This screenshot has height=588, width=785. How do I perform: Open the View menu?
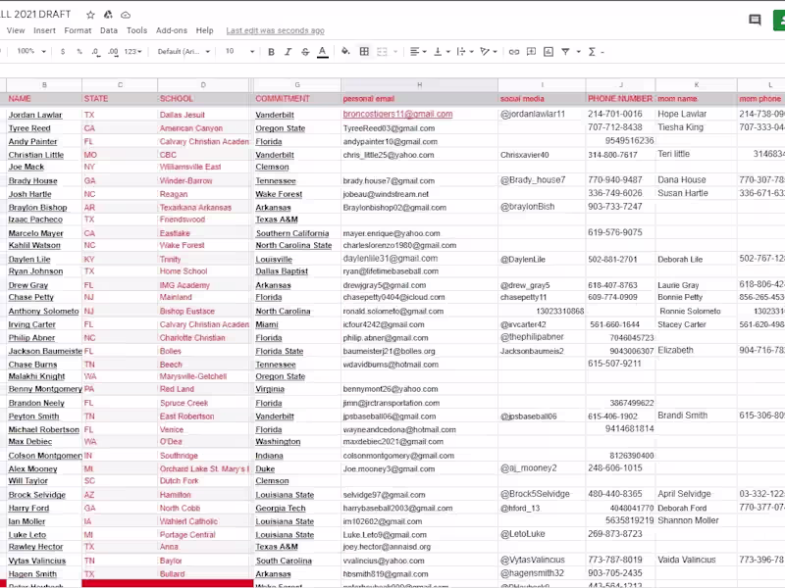(x=16, y=30)
